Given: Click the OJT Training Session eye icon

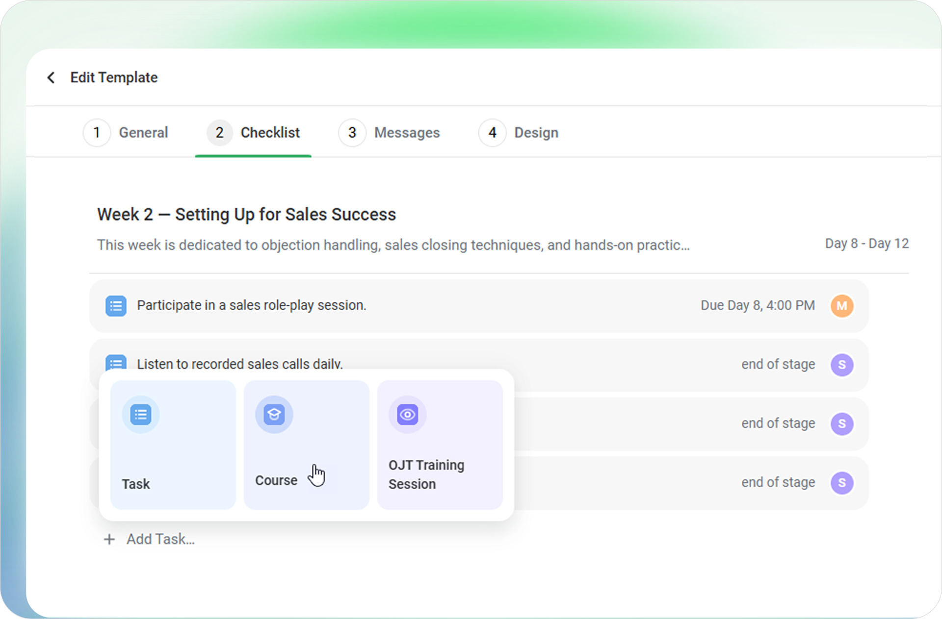Looking at the screenshot, I should pyautogui.click(x=407, y=415).
